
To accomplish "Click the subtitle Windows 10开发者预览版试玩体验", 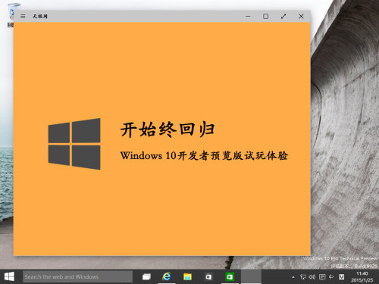I will click(x=204, y=156).
